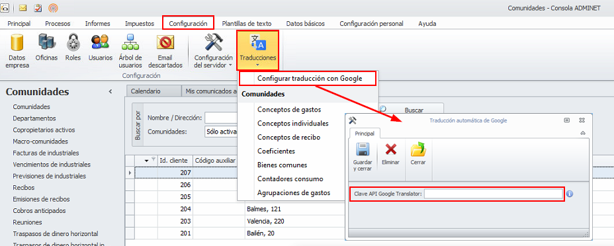
Task: Choose Agrupaciones de gastos menu item
Action: tap(294, 193)
